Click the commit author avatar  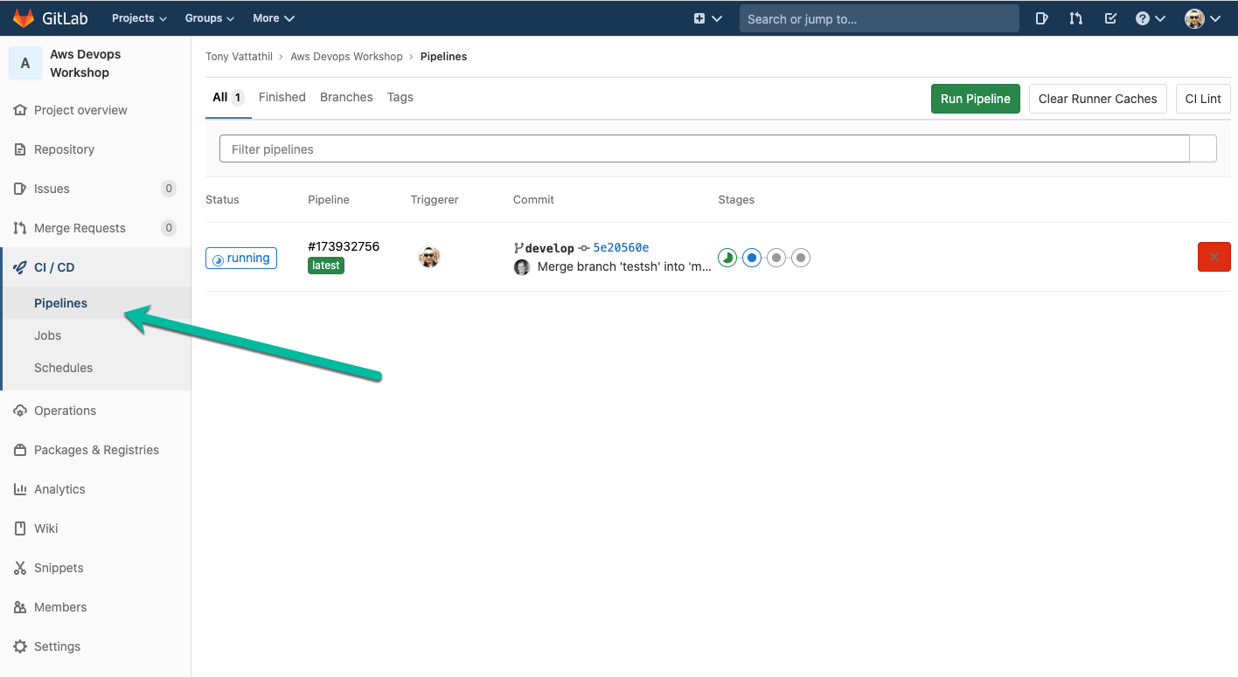point(522,267)
